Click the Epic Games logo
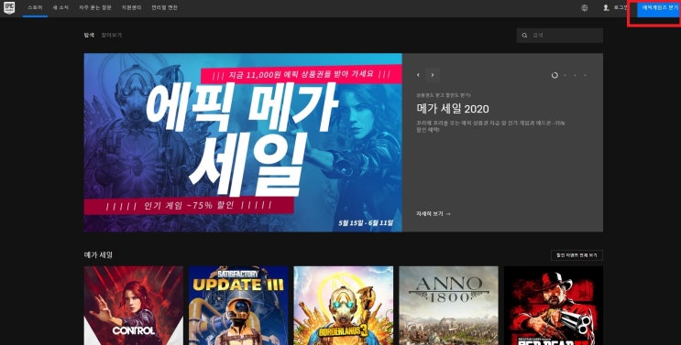The height and width of the screenshot is (345, 681). (9, 8)
